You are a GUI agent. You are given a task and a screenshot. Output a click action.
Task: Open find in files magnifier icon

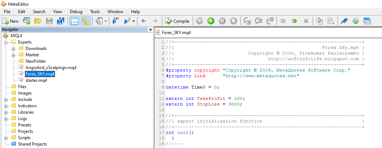click(331, 21)
